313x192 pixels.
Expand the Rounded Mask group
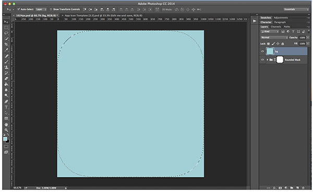tap(267, 59)
